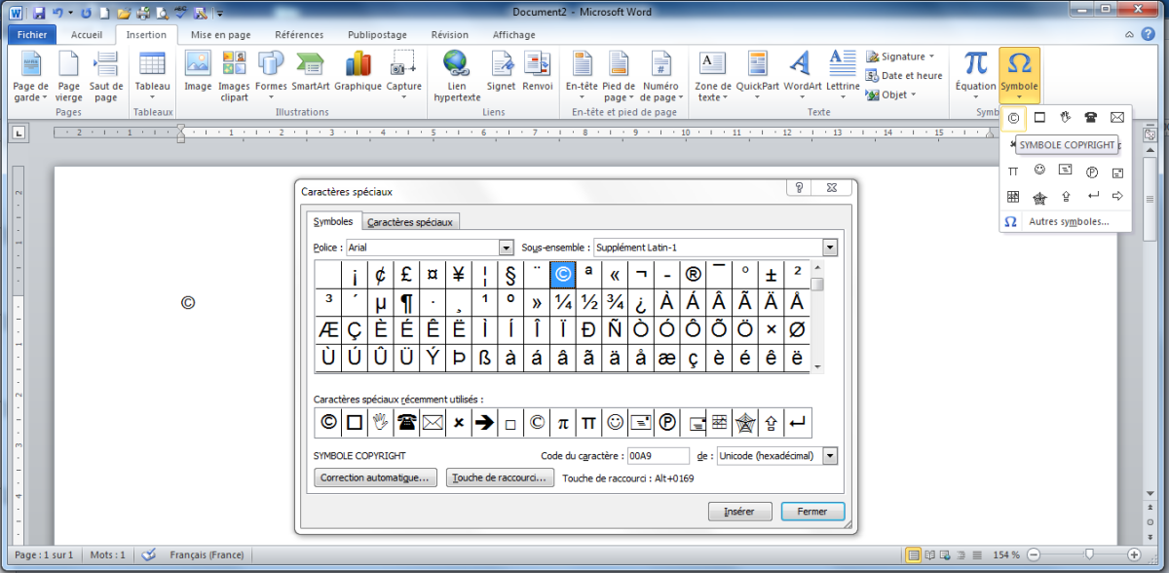This screenshot has width=1169, height=573.
Task: Open Correction automatique...
Action: click(376, 478)
